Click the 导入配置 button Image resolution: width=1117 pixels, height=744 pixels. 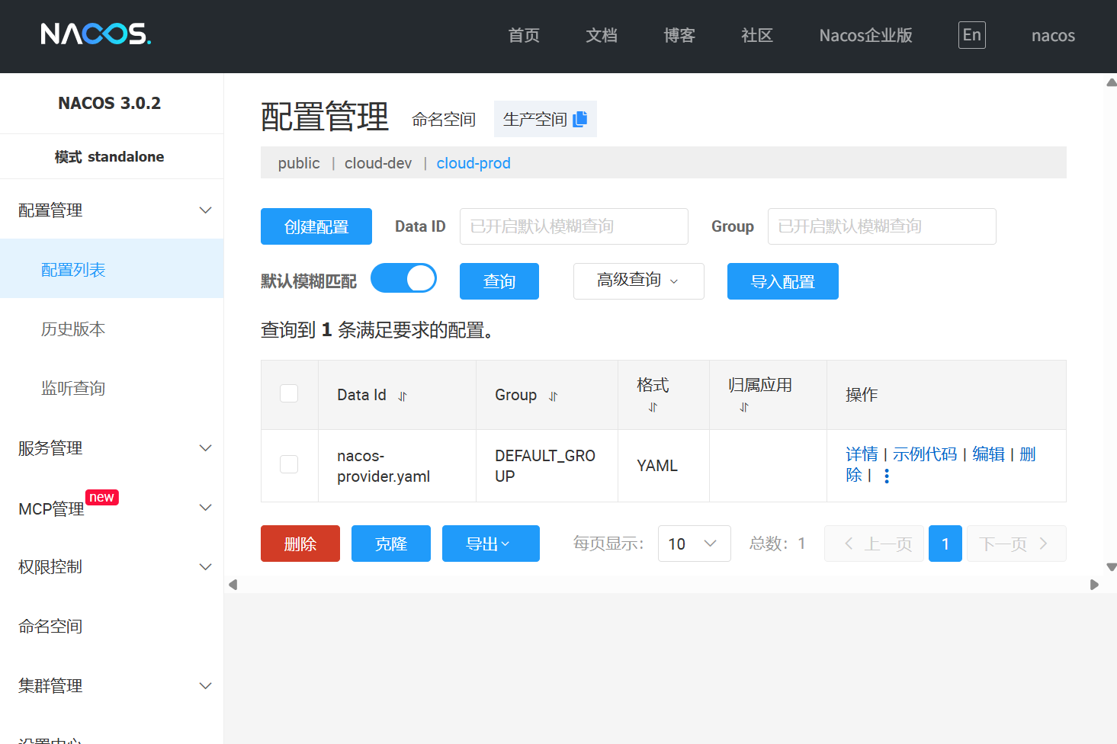tap(783, 281)
